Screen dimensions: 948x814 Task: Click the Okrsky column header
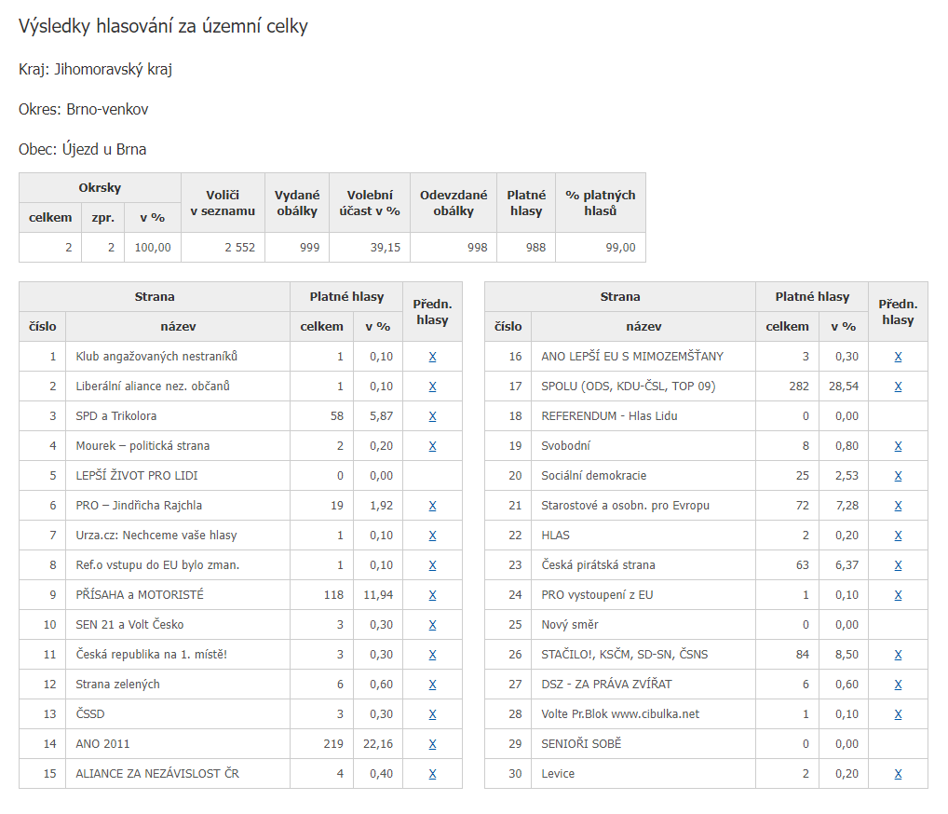(x=100, y=187)
